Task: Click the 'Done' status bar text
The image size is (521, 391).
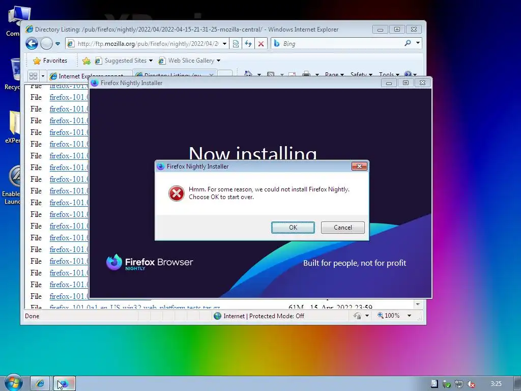Action: click(x=32, y=316)
